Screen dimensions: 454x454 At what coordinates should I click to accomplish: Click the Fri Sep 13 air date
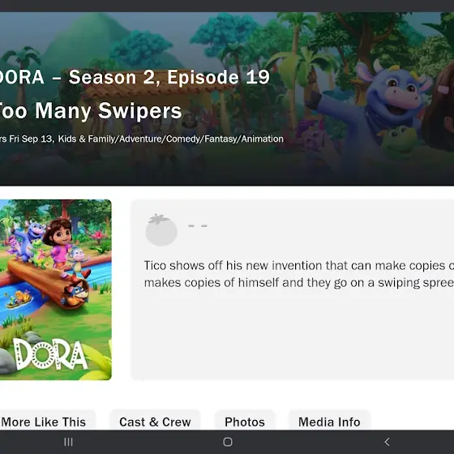31,139
